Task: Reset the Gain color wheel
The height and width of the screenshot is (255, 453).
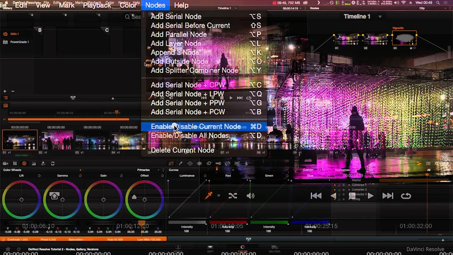Action: click(121, 176)
